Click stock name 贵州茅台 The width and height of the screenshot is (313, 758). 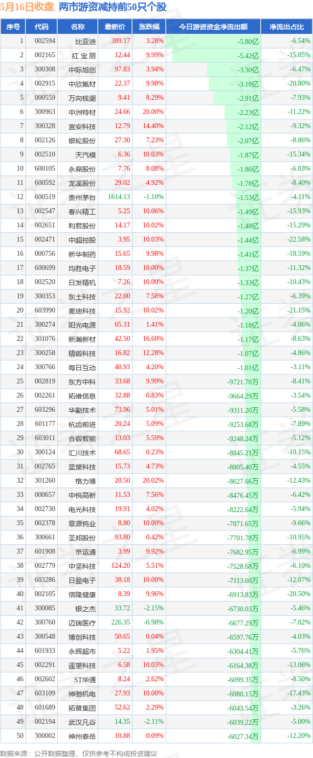coord(82,197)
